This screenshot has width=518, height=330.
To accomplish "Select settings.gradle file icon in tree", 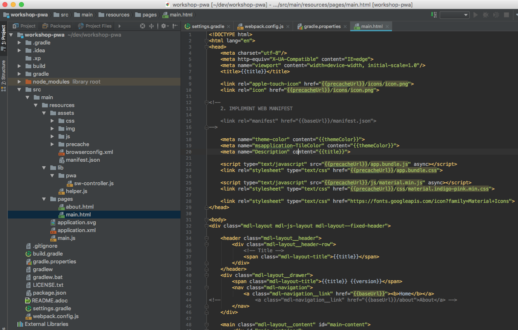I will (28, 309).
